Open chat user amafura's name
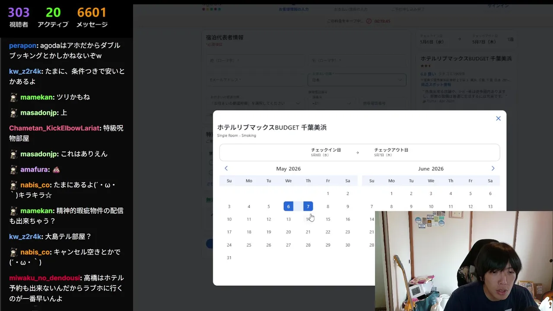This screenshot has height=311, width=553. 34,169
